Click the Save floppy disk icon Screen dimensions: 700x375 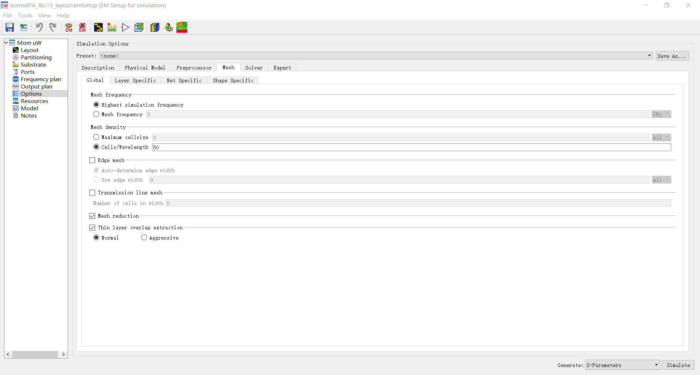coord(9,27)
